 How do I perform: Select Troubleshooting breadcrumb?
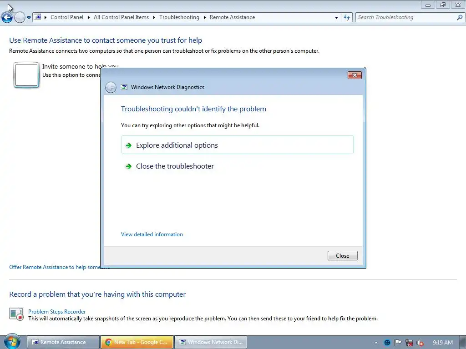pos(179,17)
